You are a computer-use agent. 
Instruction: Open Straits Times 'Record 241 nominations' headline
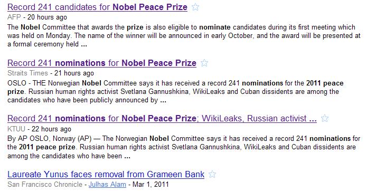pyautogui.click(x=102, y=63)
